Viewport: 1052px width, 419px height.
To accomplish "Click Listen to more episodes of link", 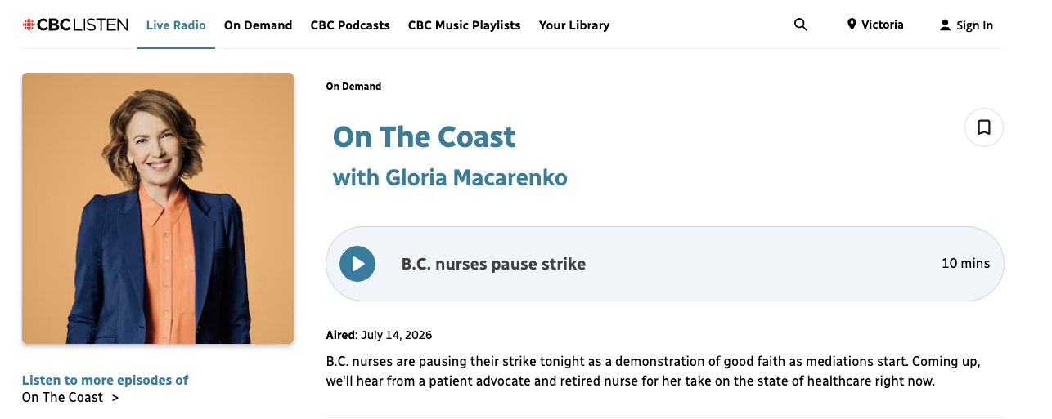I will tap(105, 380).
